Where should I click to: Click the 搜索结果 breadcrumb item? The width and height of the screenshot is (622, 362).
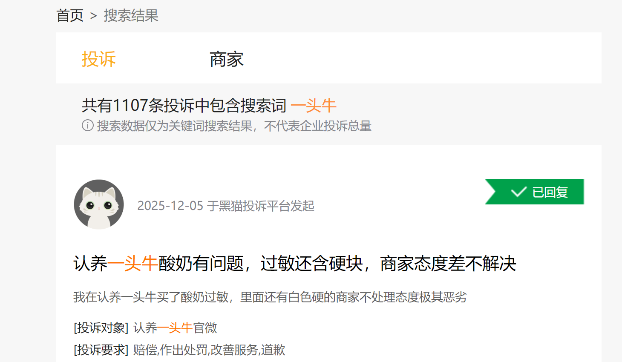[x=131, y=16]
